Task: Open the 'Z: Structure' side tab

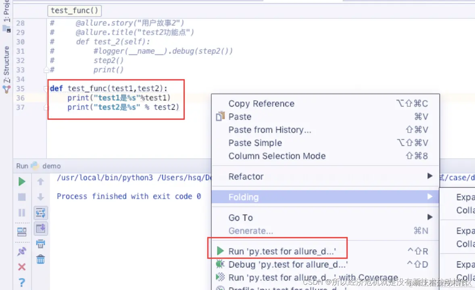Action: coord(6,64)
